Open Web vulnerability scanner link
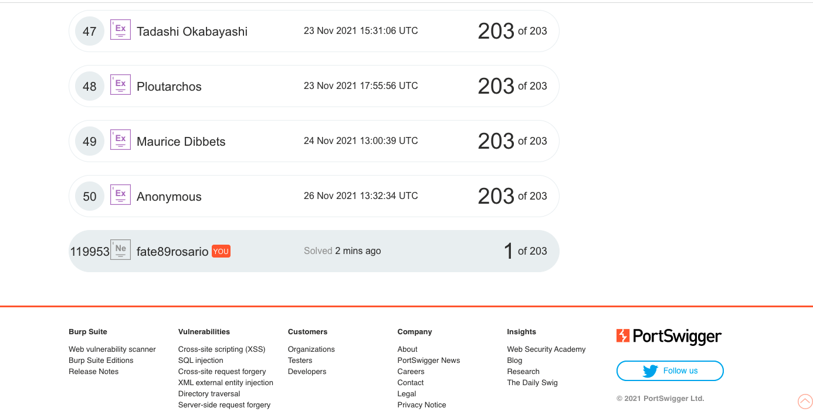Viewport: 813px width, 415px height. pos(112,349)
